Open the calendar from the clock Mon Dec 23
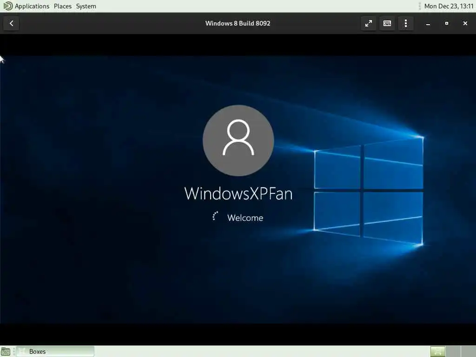Screen dimensions: 476x357 tap(449, 6)
